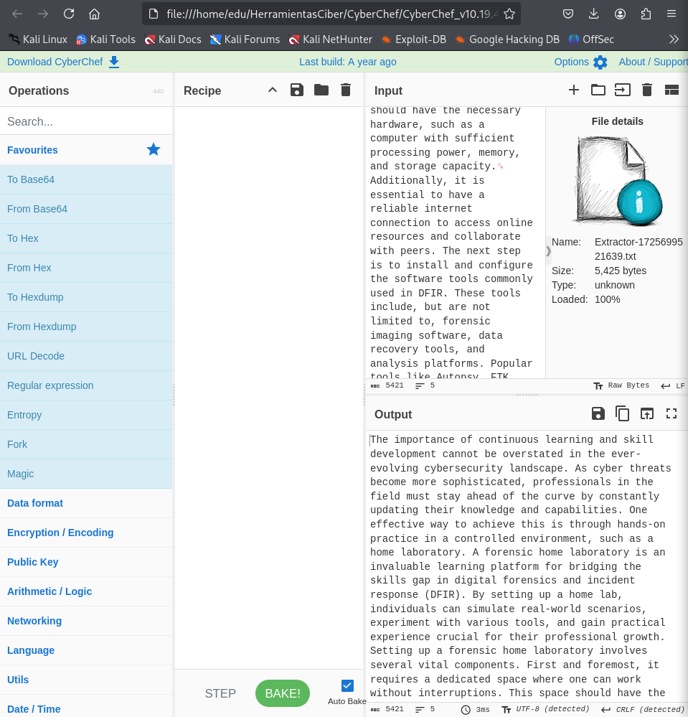Hide the File details panel arrow
688x717 pixels.
[x=549, y=250]
